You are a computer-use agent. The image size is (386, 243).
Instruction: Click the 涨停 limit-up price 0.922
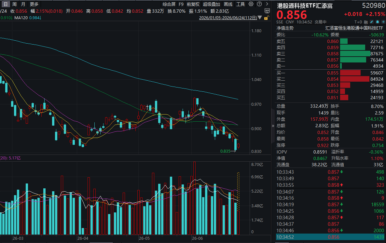(x=323, y=145)
